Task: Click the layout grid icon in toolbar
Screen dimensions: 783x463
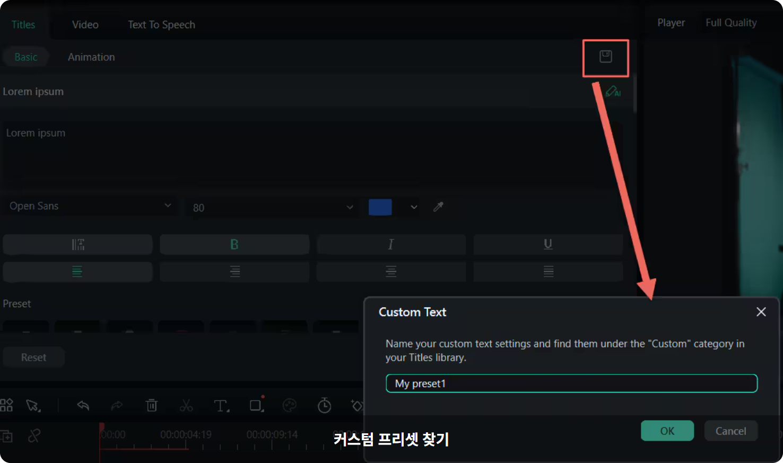Action: (6, 405)
